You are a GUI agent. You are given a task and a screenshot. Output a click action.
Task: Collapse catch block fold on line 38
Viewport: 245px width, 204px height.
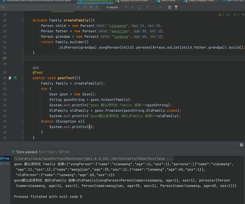coord(23,122)
